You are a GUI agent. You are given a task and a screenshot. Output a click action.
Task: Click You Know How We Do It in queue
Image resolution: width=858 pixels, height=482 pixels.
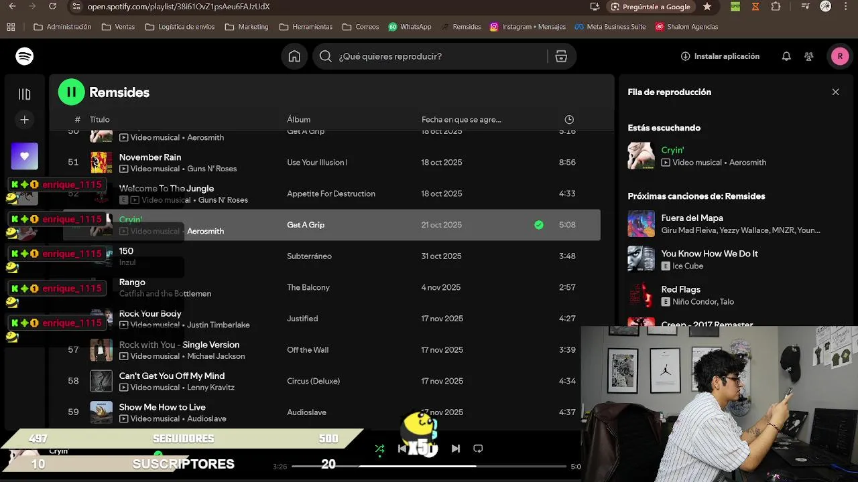tap(709, 254)
